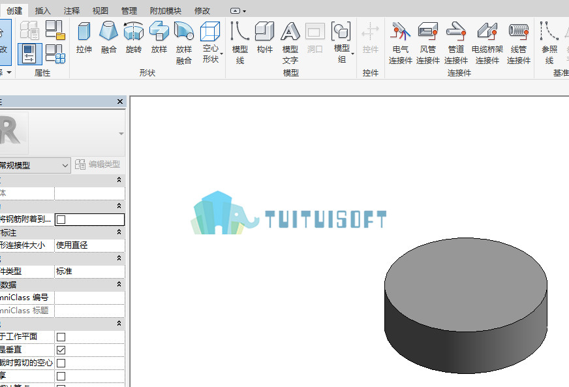Viewport: 569px width, 387px height.
Task: Open family category and parameters (folder icon)
Action: [55, 30]
